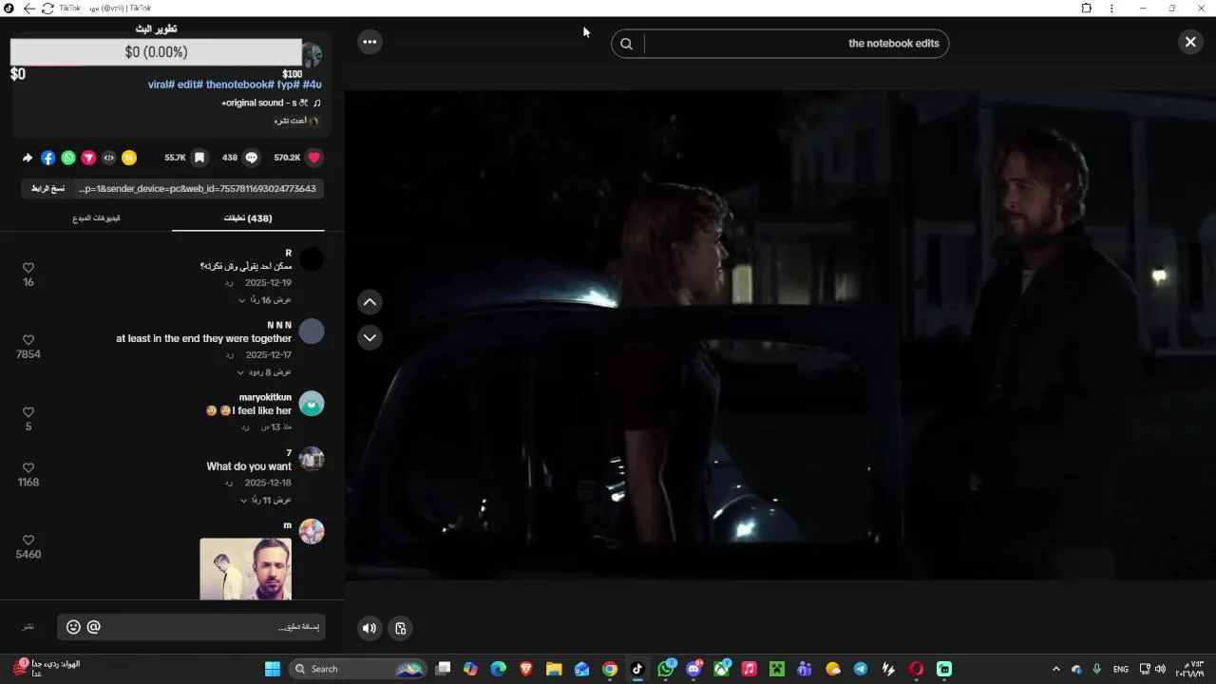This screenshot has width=1216, height=684.
Task: Click the @ mention icon in the comment box
Action: [93, 627]
